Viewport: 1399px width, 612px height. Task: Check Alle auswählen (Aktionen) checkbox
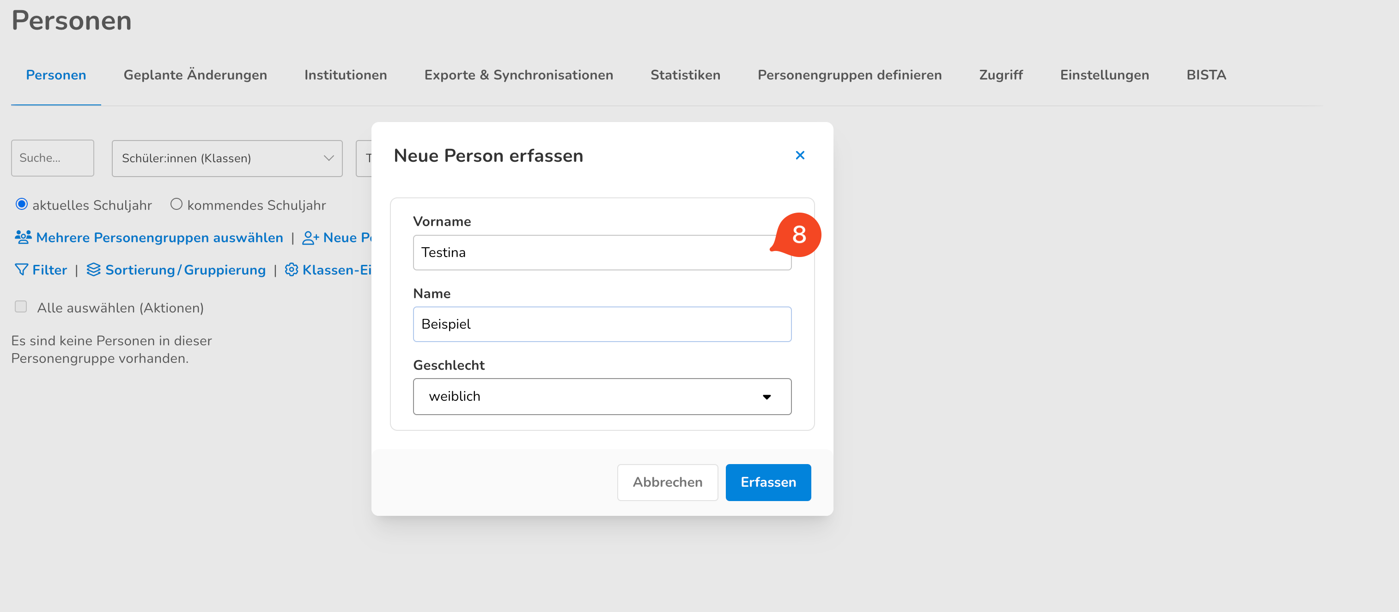coord(21,307)
